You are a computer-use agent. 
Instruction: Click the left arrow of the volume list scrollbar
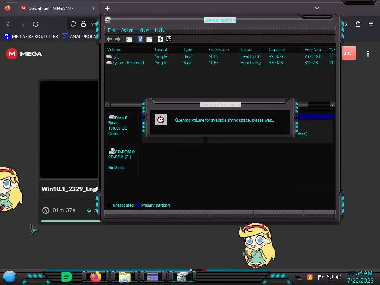108,105
